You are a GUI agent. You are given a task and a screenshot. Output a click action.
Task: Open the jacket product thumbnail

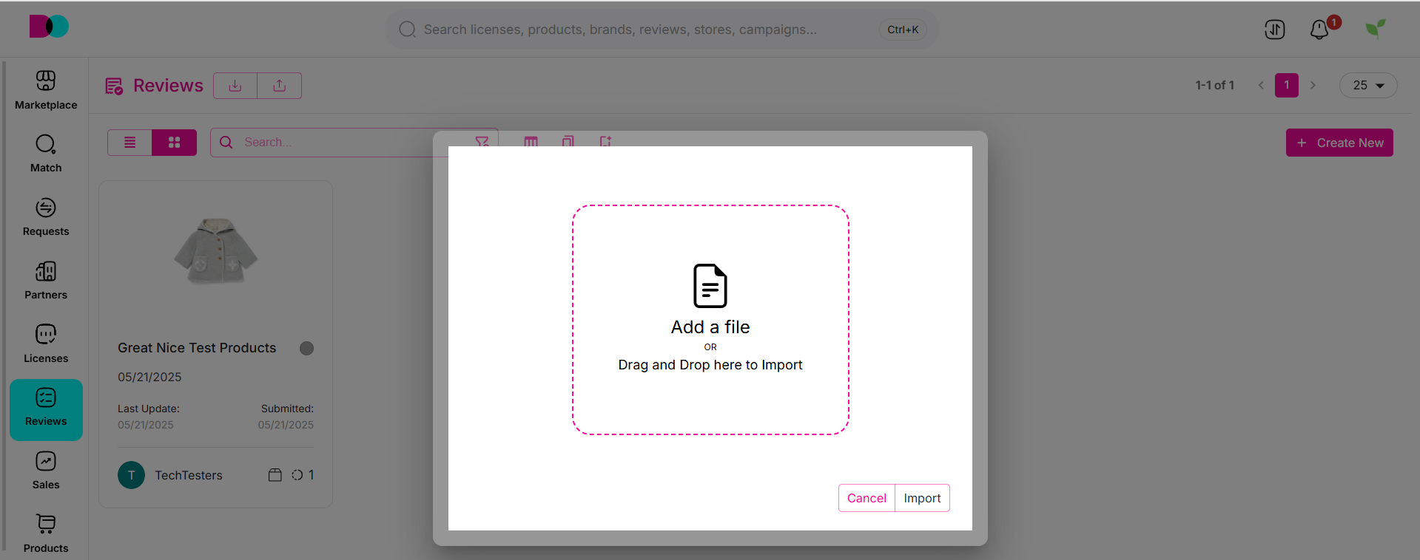[216, 251]
